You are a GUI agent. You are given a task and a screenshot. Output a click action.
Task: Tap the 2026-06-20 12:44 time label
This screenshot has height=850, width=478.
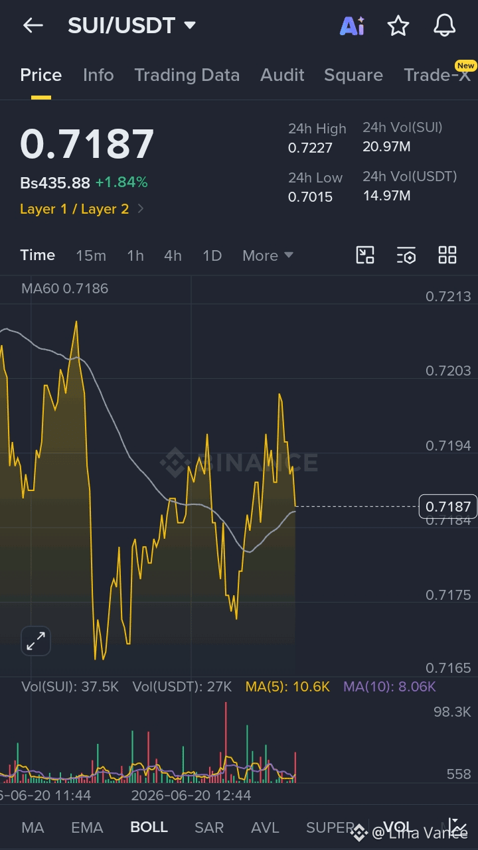click(191, 795)
